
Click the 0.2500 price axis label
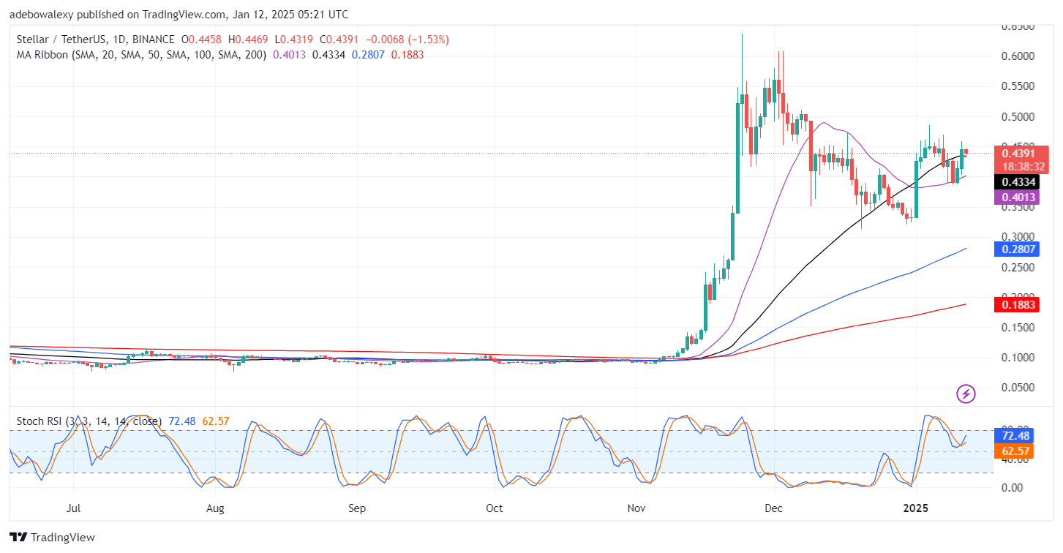click(x=1017, y=268)
